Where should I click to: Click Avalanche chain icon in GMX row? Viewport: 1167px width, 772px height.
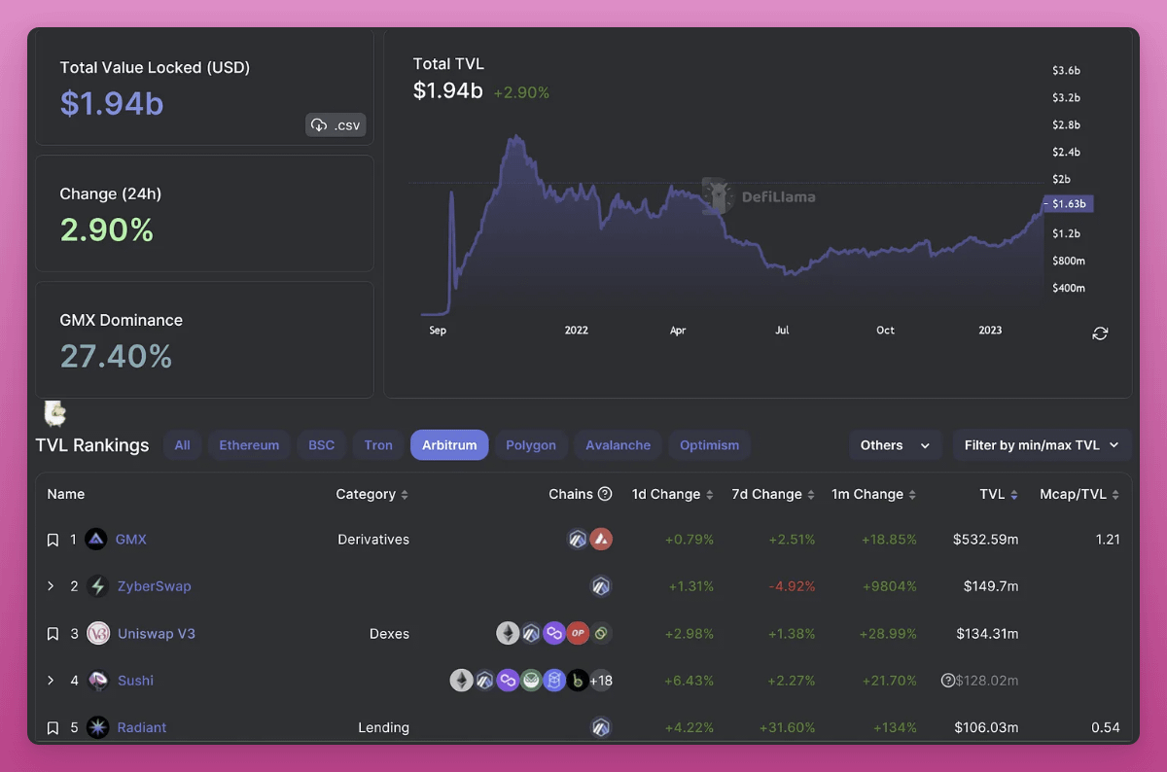point(601,540)
